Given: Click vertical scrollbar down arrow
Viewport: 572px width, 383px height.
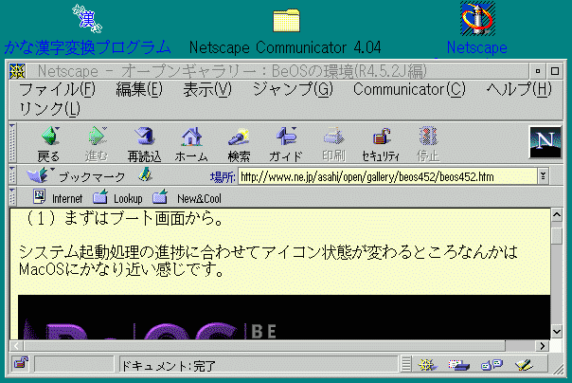Looking at the screenshot, I should (x=557, y=332).
